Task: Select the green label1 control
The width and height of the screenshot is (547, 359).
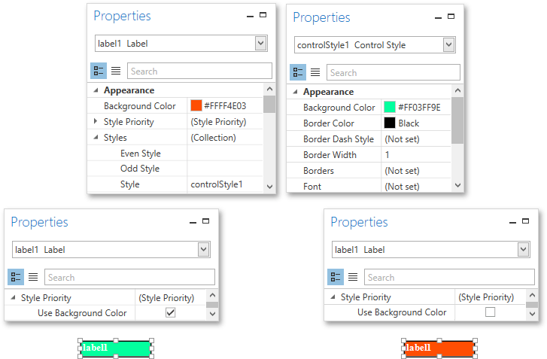Action: [x=115, y=348]
